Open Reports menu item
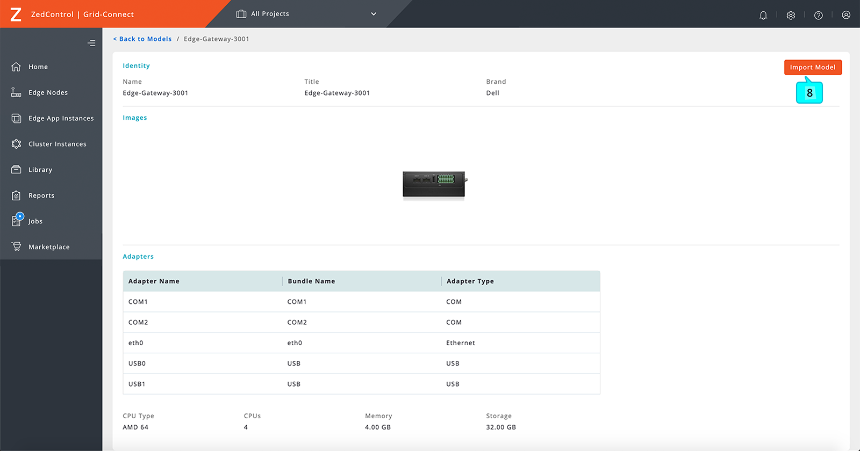Viewport: 860px width, 451px height. [41, 195]
